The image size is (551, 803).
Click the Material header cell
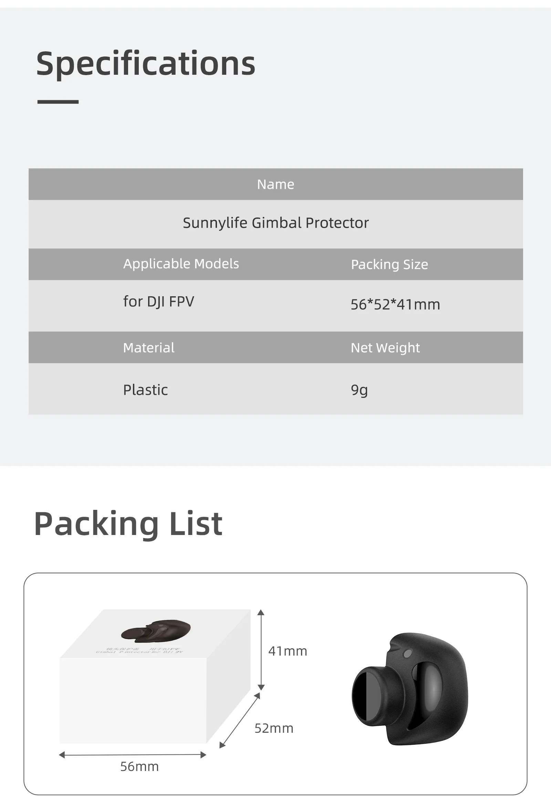pyautogui.click(x=148, y=348)
